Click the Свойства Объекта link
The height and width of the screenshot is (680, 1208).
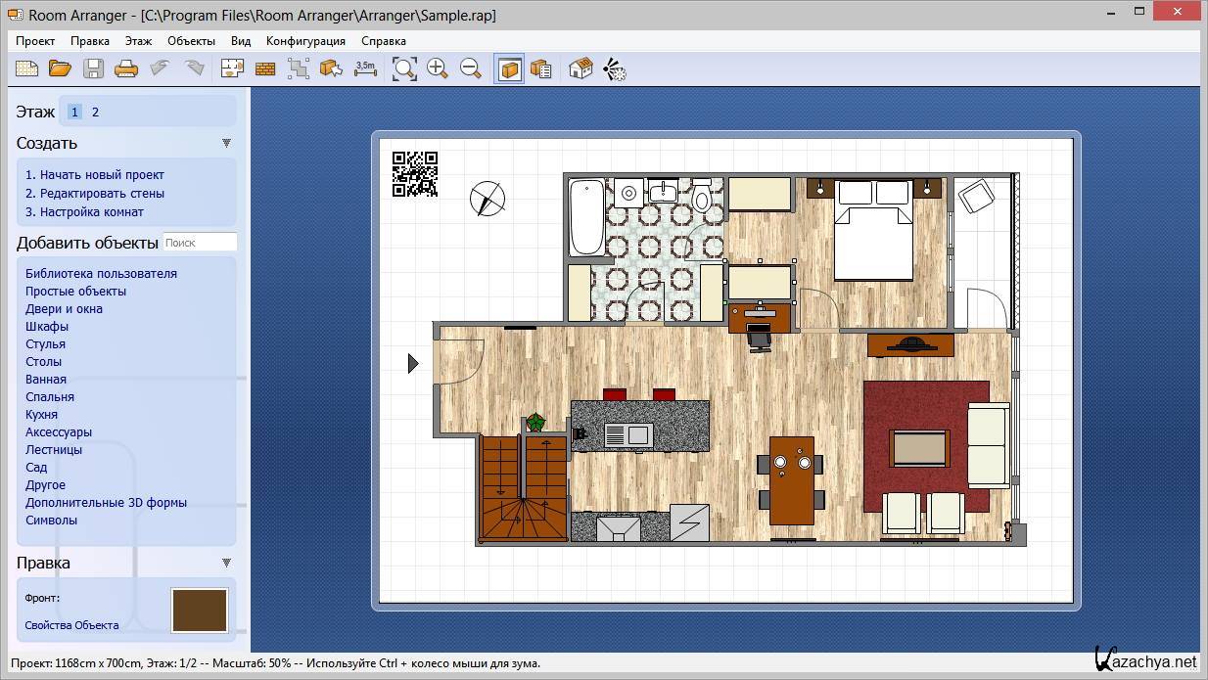tap(71, 625)
